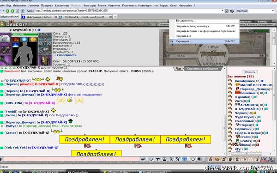277x173 pixels.
Task: Open player Zuza in the list
Action: pyautogui.click(x=239, y=101)
